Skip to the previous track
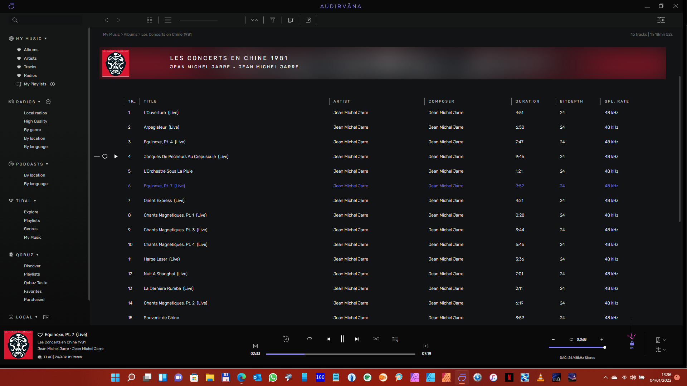Image resolution: width=687 pixels, height=386 pixels. (x=328, y=339)
